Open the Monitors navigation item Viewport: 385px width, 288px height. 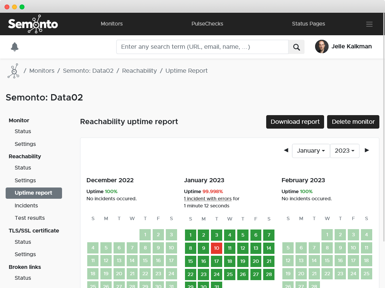[112, 24]
